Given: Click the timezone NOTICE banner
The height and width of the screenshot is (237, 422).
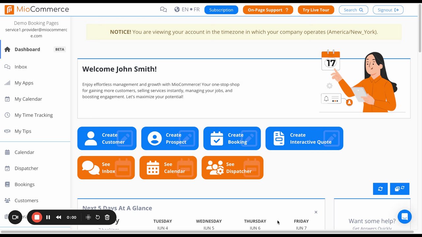Looking at the screenshot, I should click(x=244, y=32).
